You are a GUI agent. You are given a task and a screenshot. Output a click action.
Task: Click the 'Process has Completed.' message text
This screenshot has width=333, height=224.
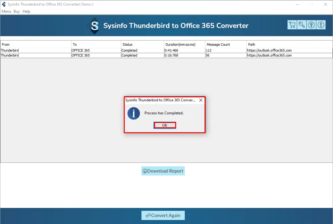pyautogui.click(x=164, y=113)
